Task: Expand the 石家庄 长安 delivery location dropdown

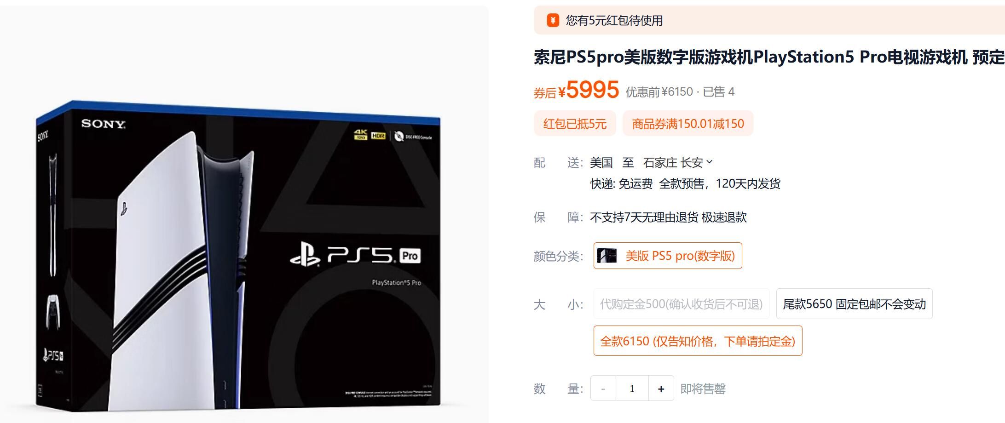Action: point(677,162)
